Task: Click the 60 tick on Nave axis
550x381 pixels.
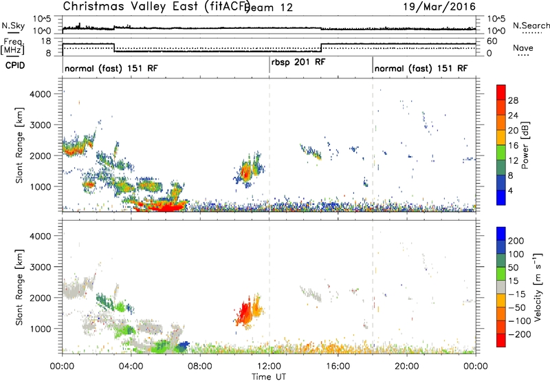Action: click(x=492, y=41)
